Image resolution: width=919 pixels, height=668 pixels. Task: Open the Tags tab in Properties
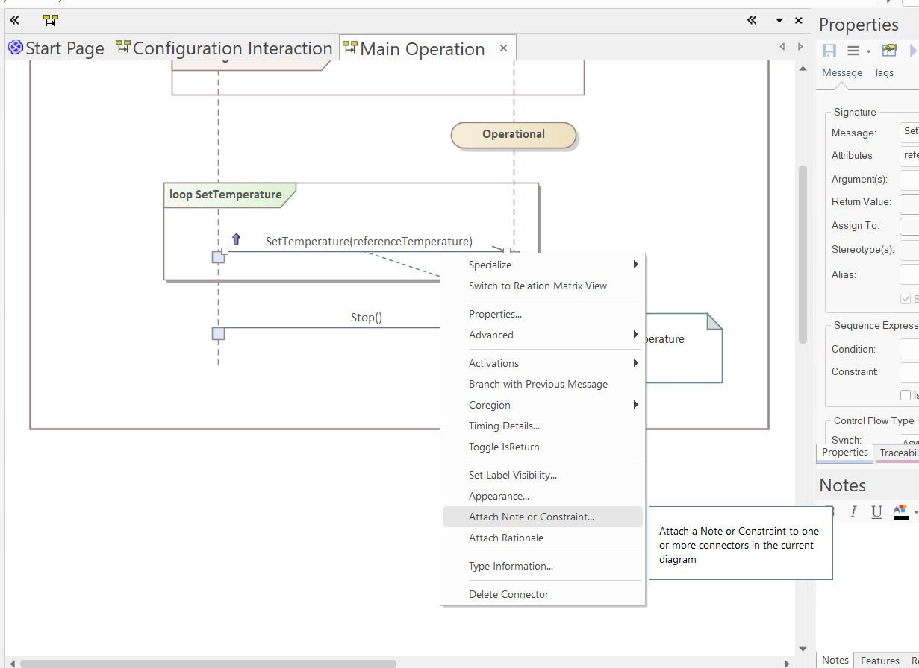pos(884,72)
